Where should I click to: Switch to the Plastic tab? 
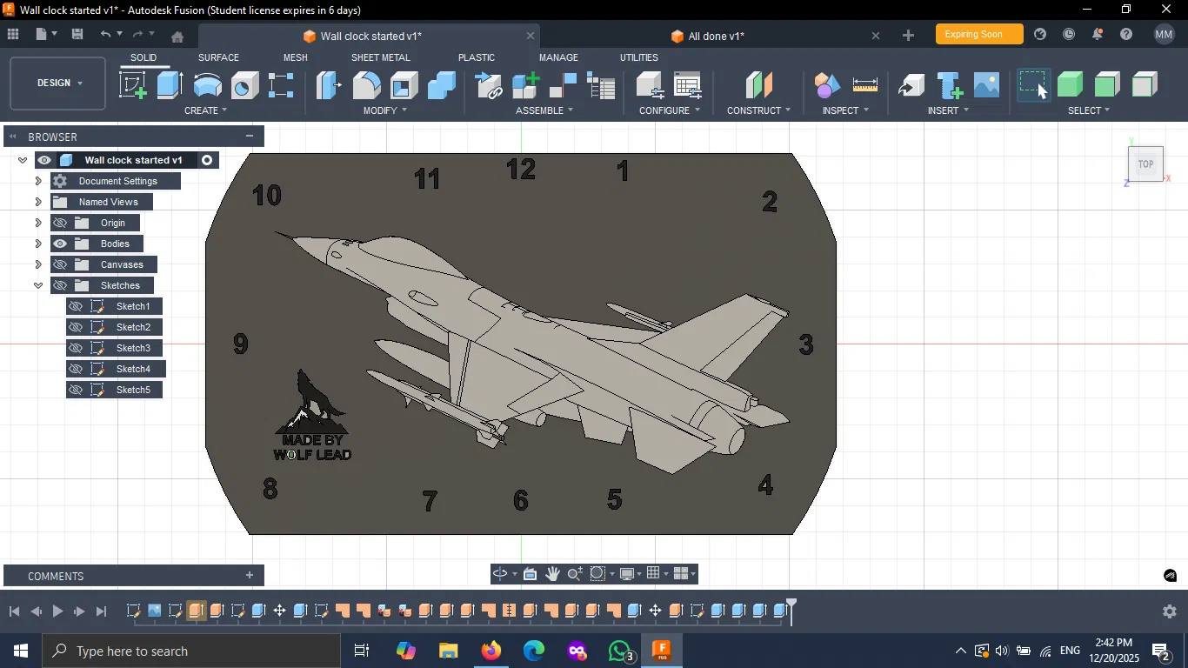477,57
